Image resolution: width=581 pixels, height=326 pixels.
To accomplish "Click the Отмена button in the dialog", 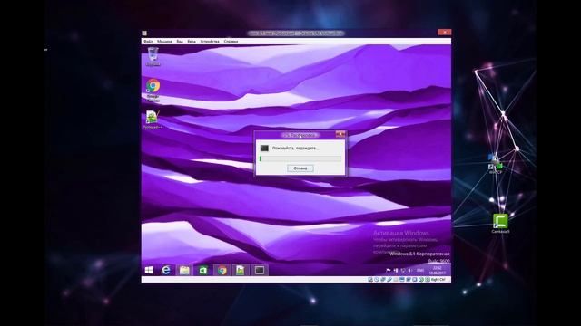I will click(300, 168).
